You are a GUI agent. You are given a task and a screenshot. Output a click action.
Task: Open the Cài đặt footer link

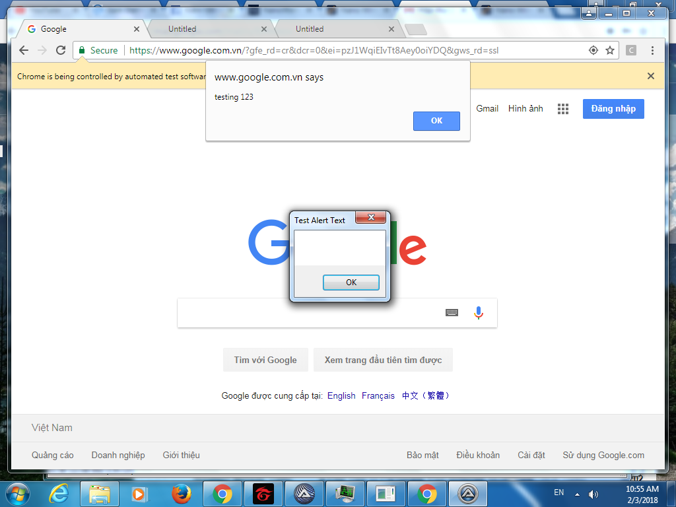point(531,456)
